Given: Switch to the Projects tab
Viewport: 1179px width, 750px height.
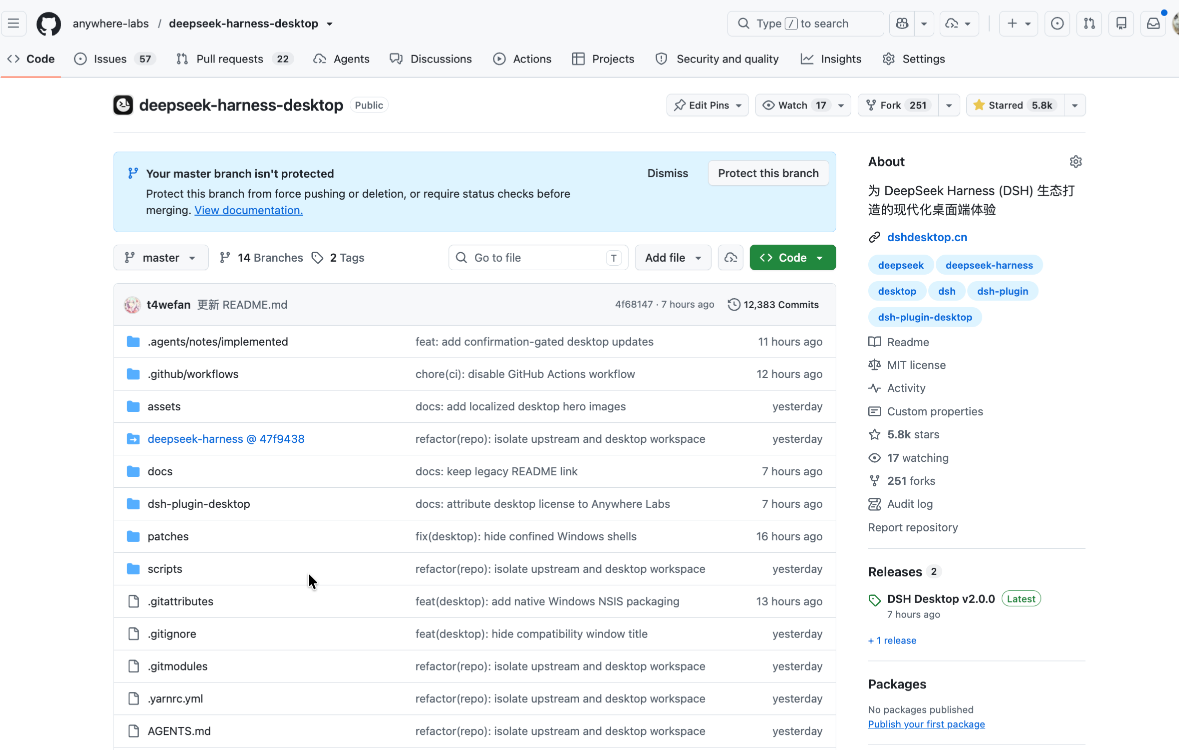Looking at the screenshot, I should point(603,59).
